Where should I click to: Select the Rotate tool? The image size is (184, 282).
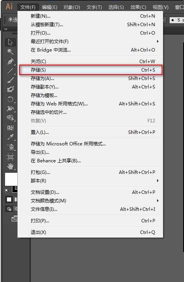click(x=10, y=99)
